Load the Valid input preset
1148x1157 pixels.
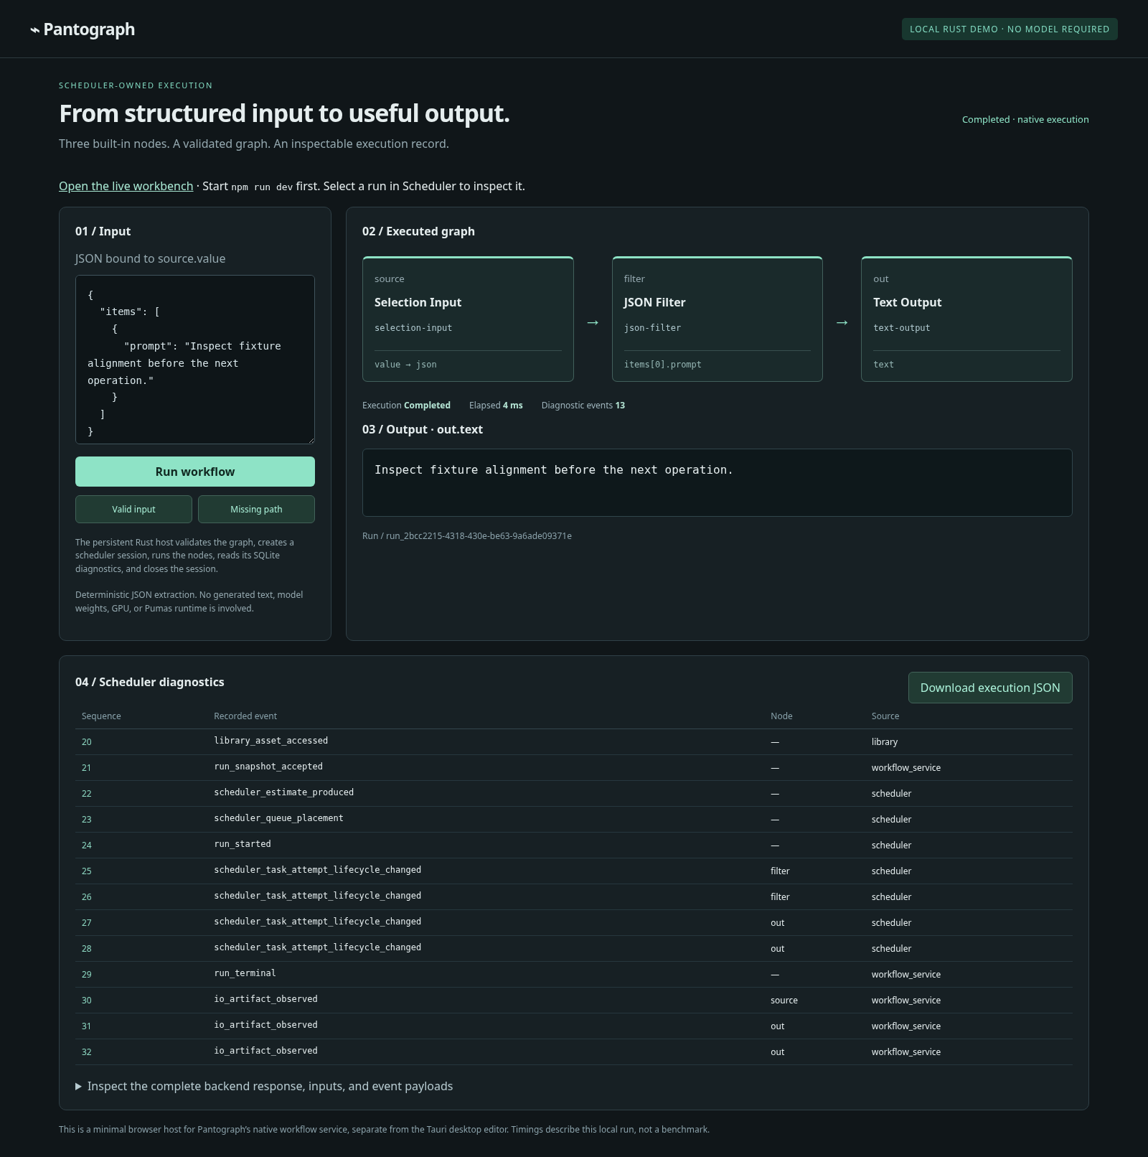[x=133, y=509]
